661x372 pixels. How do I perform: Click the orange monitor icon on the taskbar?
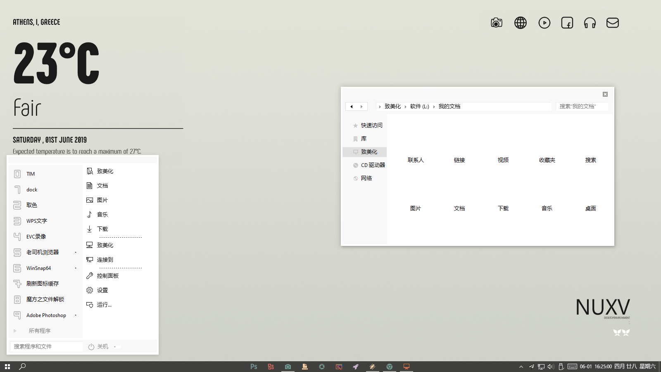(x=407, y=367)
